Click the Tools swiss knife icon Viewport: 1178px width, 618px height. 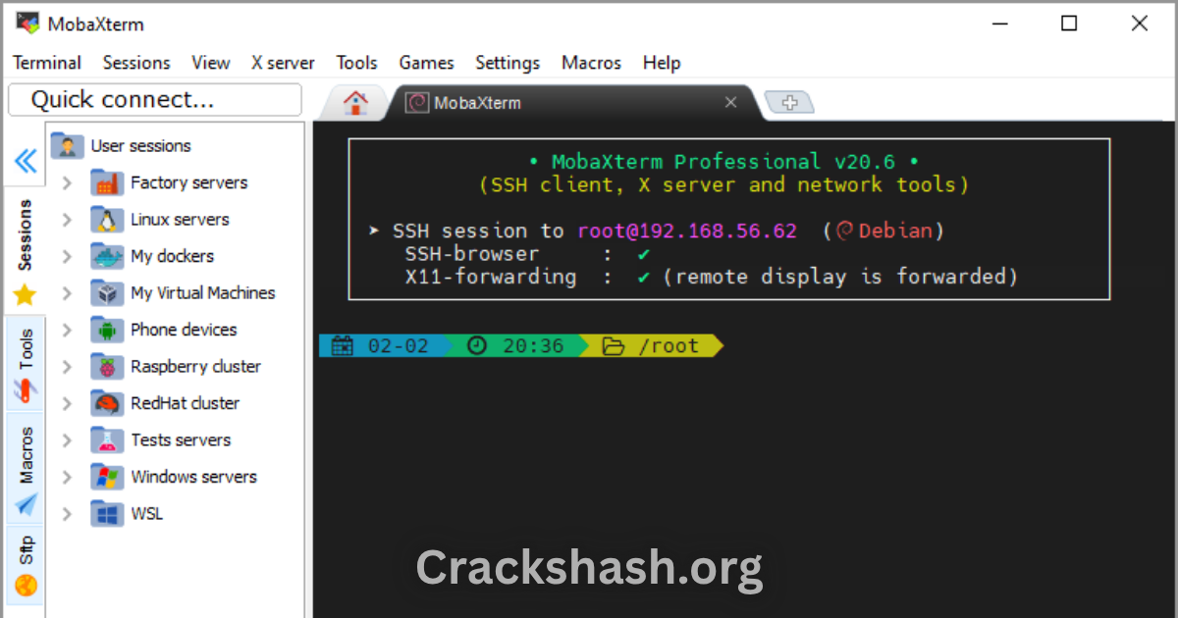pyautogui.click(x=25, y=390)
